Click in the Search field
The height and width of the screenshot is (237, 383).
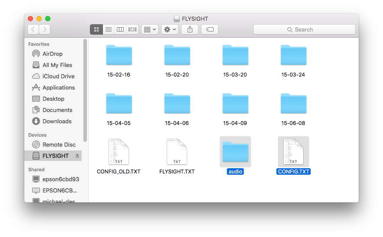[x=304, y=29]
